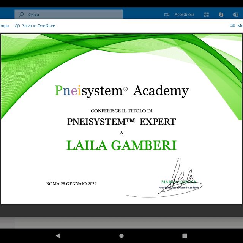Screen dimensions: 243x243
Task: Click the Pneisystem Academy title
Action: (x=122, y=91)
